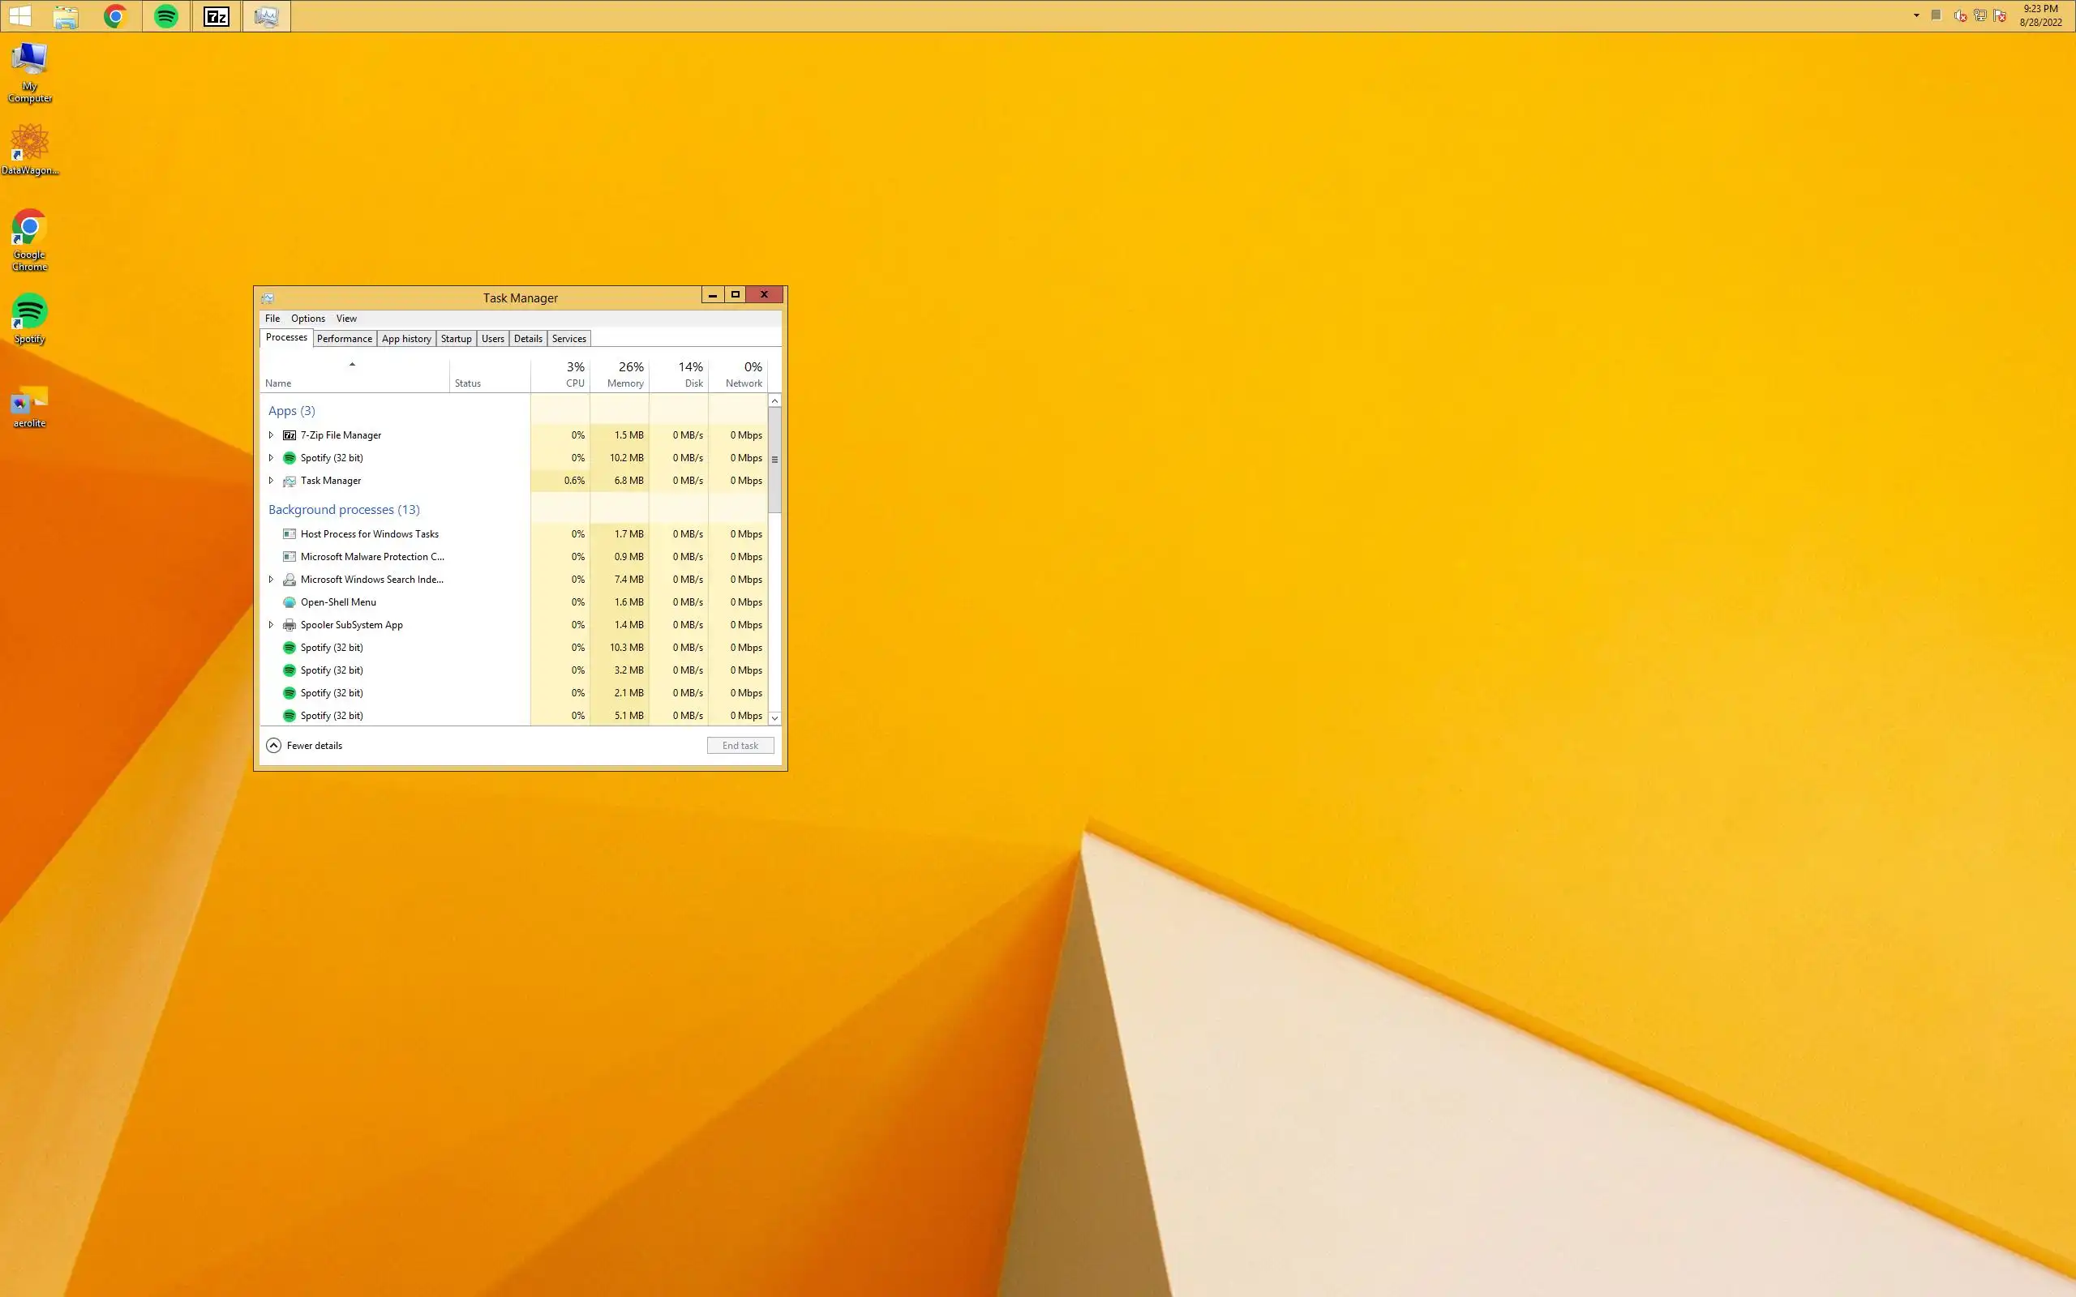Click the Open-Shell Menu process icon
2076x1297 pixels.
click(289, 602)
